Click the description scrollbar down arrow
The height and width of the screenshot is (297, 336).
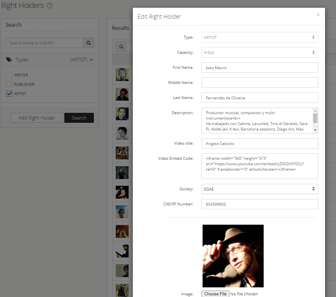(x=315, y=130)
